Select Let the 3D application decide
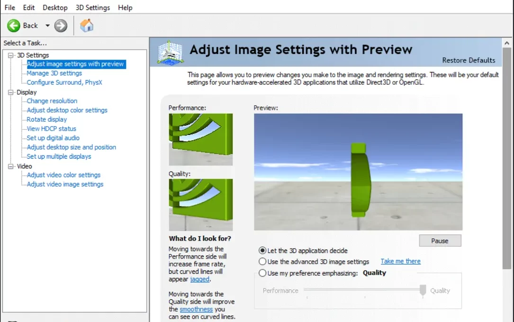Image resolution: width=514 pixels, height=322 pixels. [x=262, y=250]
